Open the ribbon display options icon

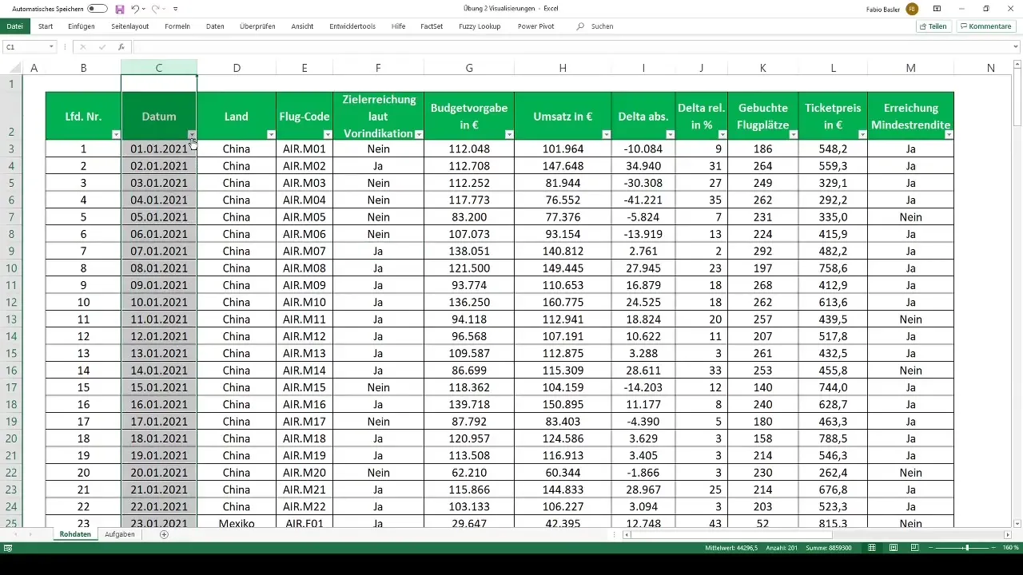tap(937, 9)
